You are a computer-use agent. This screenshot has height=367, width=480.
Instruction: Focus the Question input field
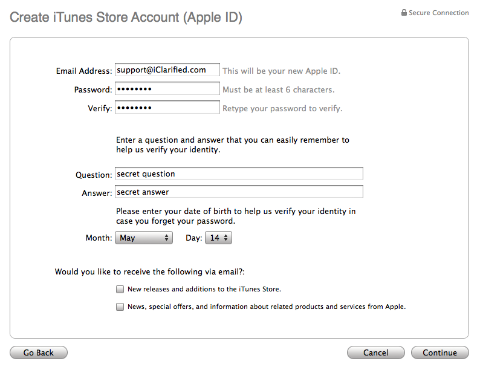click(x=239, y=174)
